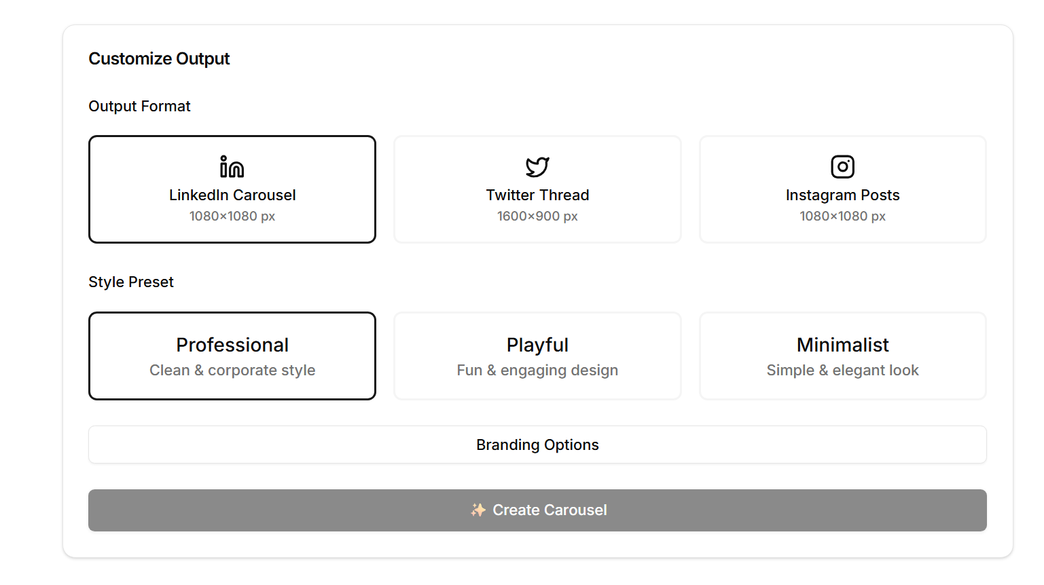Screen dimensions: 1044x585
Task: Click the Create Carousel button
Action: click(x=537, y=510)
